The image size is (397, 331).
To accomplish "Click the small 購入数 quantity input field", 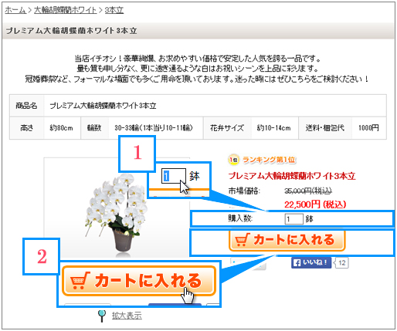I will click(294, 219).
